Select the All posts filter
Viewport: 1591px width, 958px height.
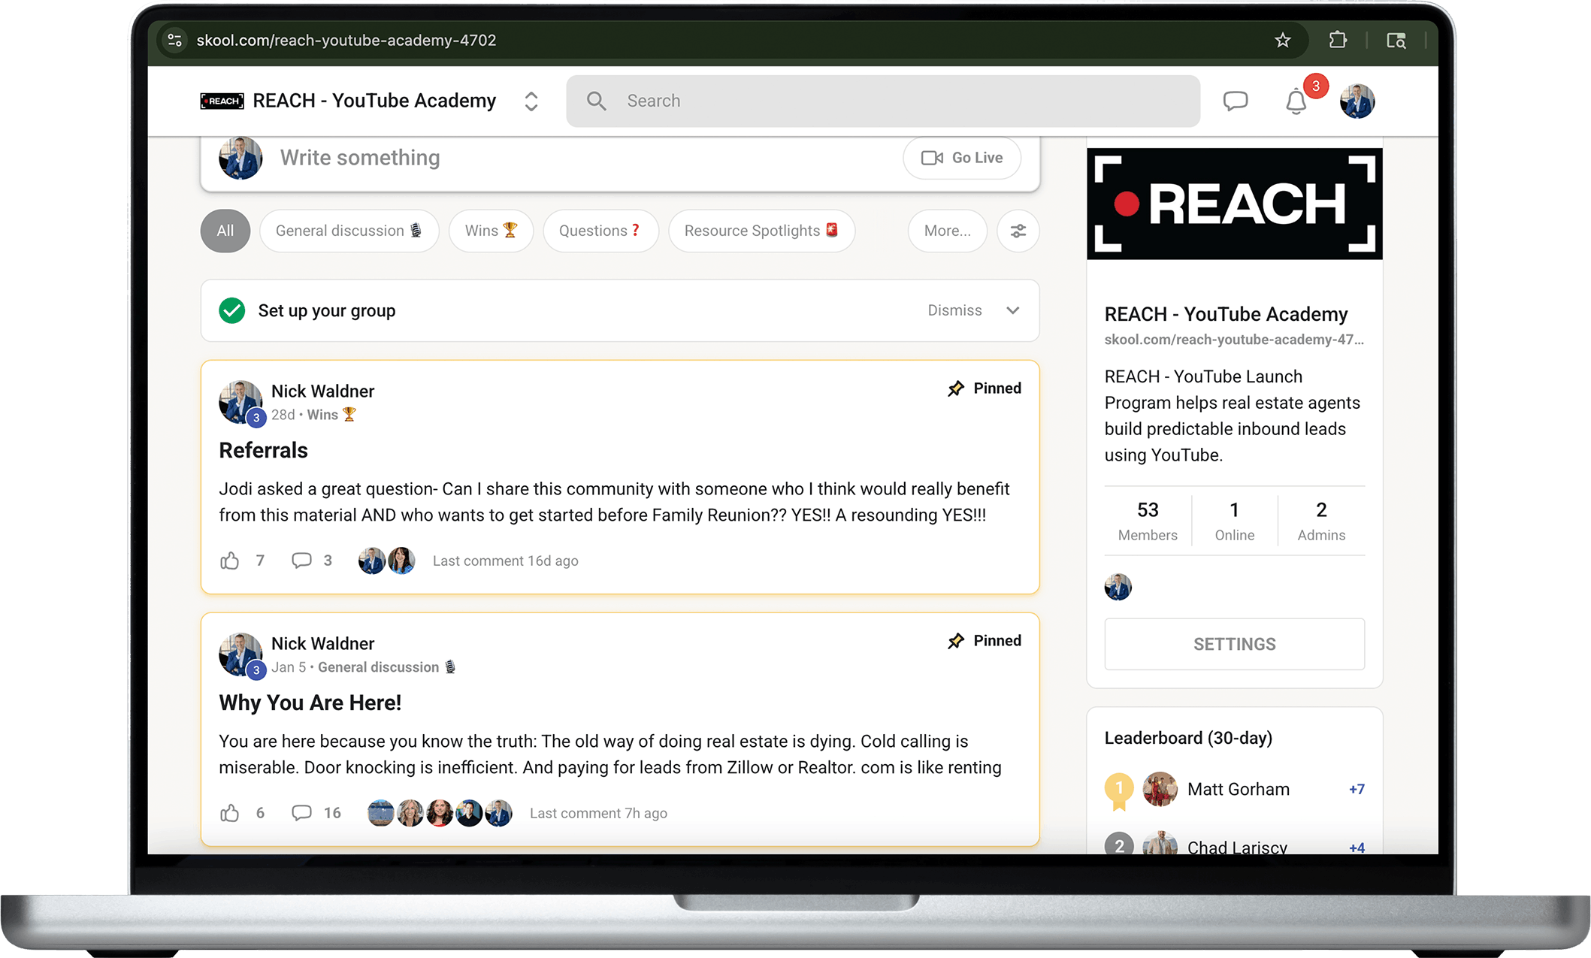[225, 231]
